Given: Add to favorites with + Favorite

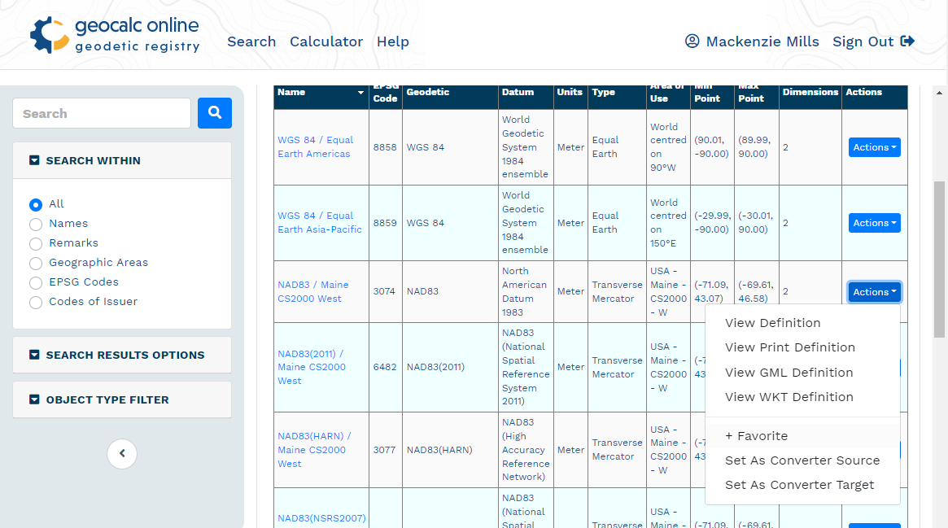Looking at the screenshot, I should [x=756, y=436].
